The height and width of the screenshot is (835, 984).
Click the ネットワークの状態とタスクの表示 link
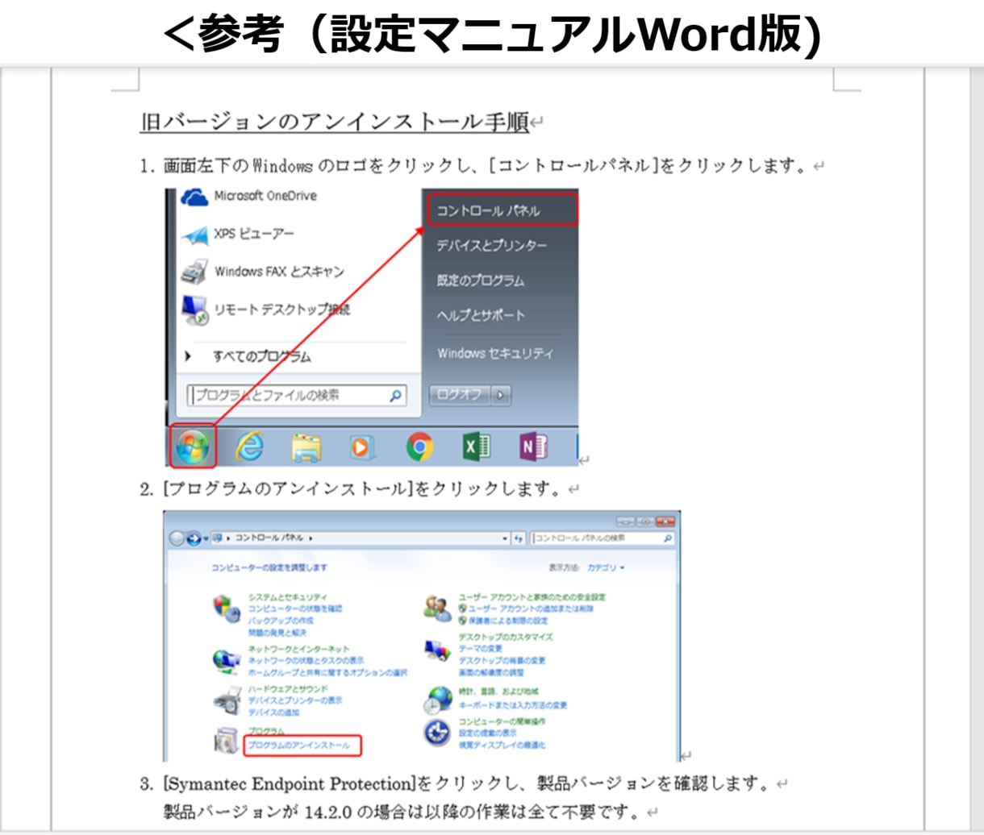pyautogui.click(x=306, y=660)
